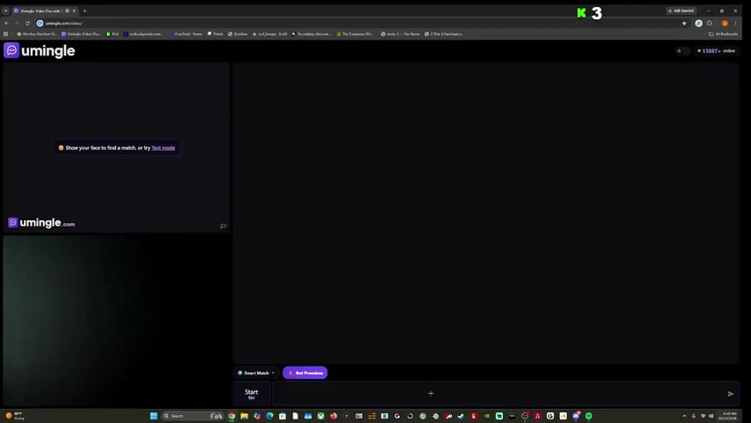Click the browser back arrow
The height and width of the screenshot is (423, 751).
point(7,23)
